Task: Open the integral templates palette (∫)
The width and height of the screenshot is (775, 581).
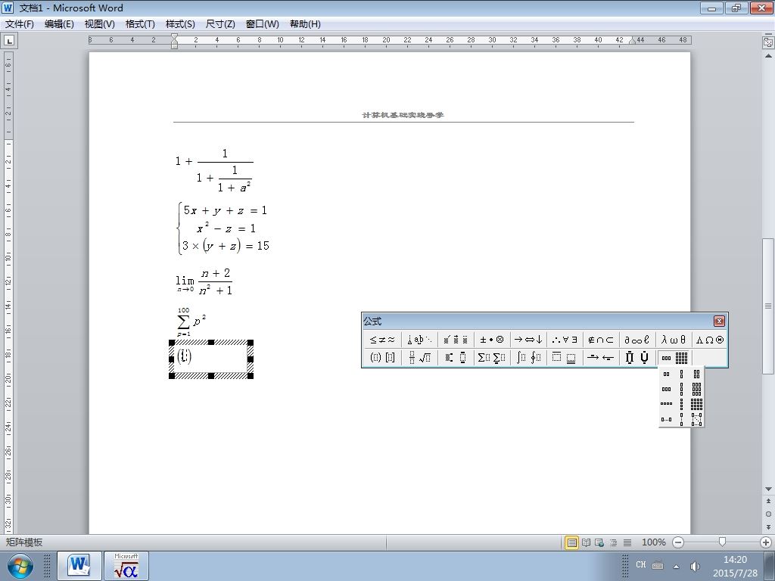Action: pos(528,358)
